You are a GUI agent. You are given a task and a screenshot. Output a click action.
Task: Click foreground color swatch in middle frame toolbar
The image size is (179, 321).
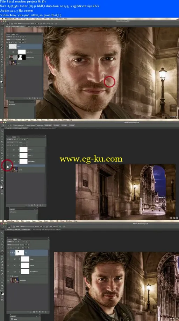(1, 187)
